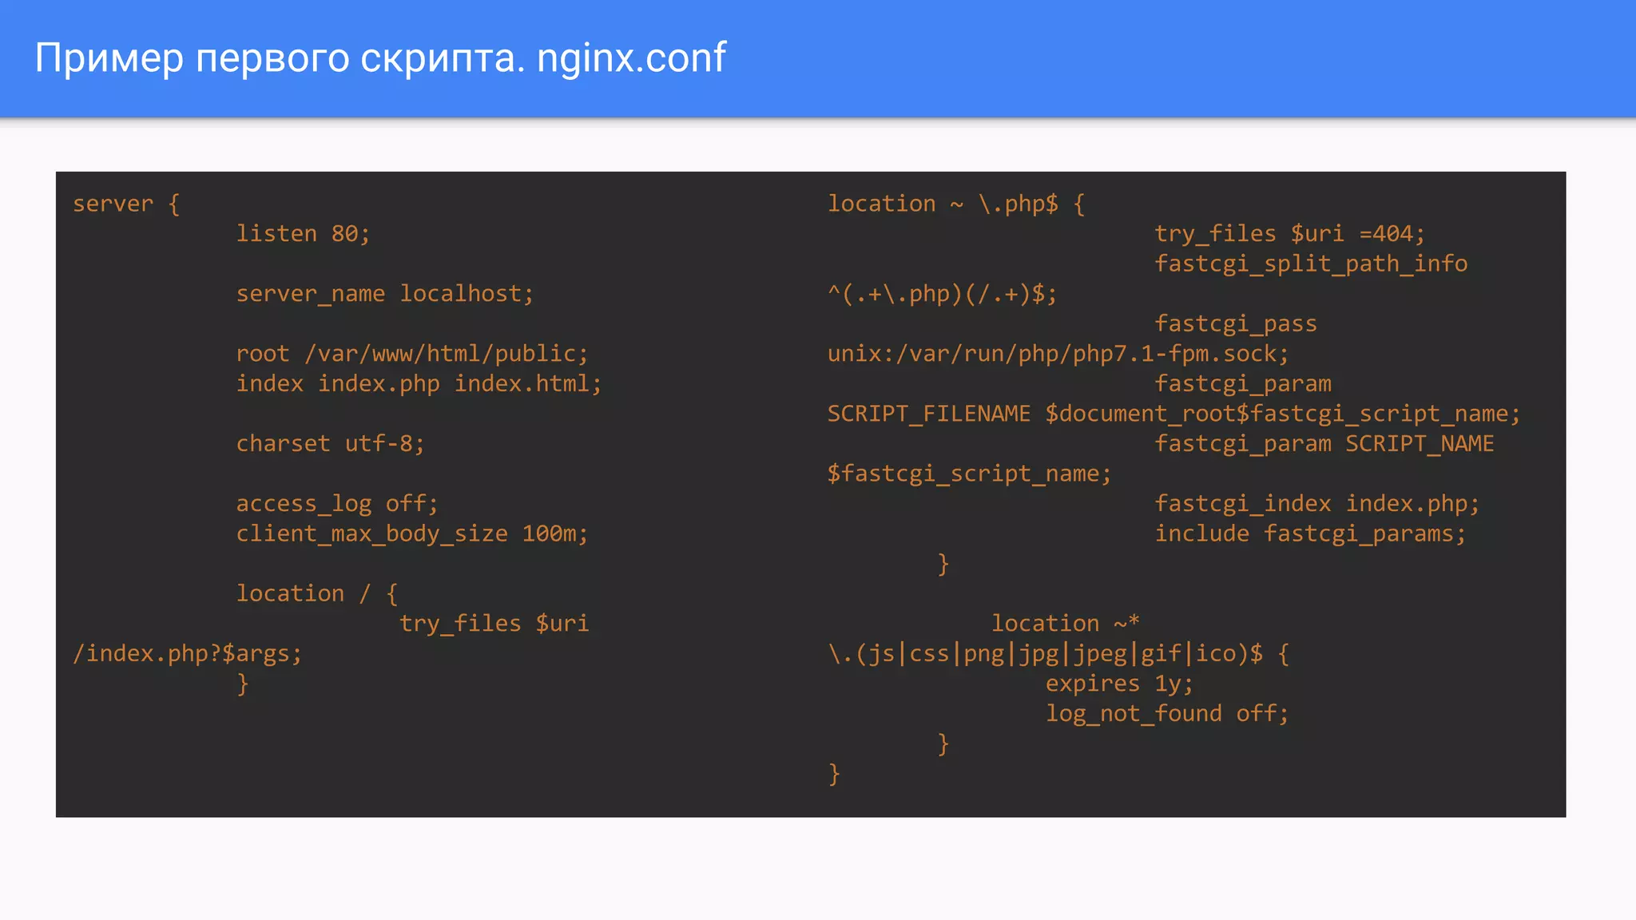Click 'fastcgi_split_path_info' line
The height and width of the screenshot is (920, 1636).
pos(1311,264)
